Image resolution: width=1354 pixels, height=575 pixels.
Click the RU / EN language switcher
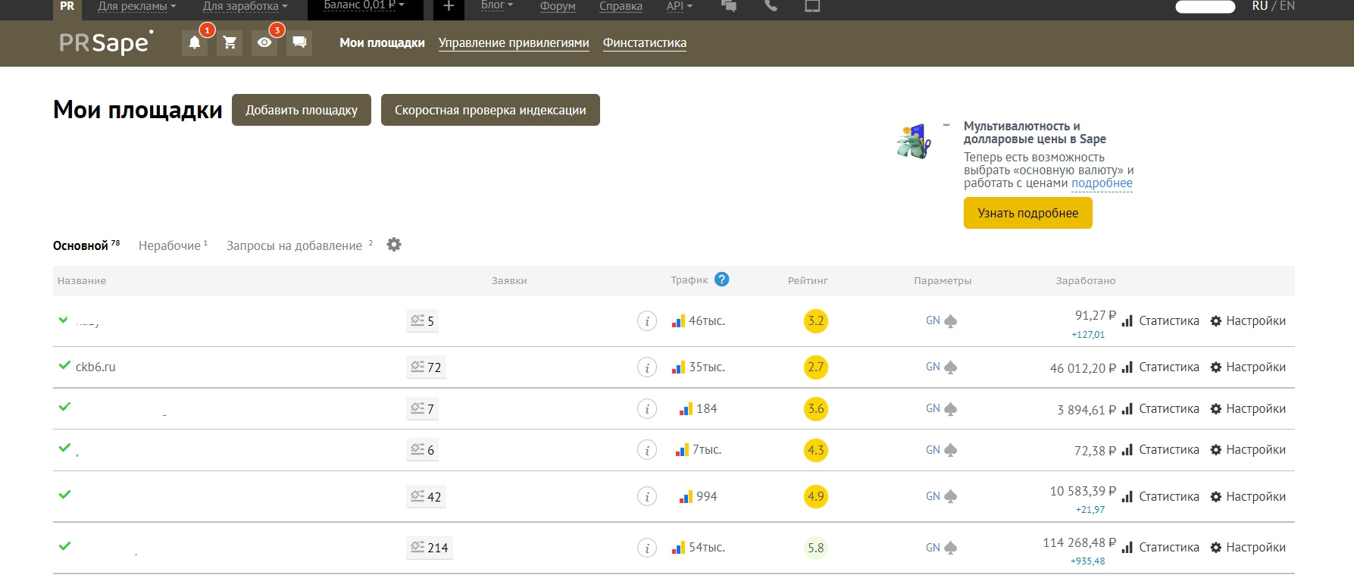[1274, 6]
